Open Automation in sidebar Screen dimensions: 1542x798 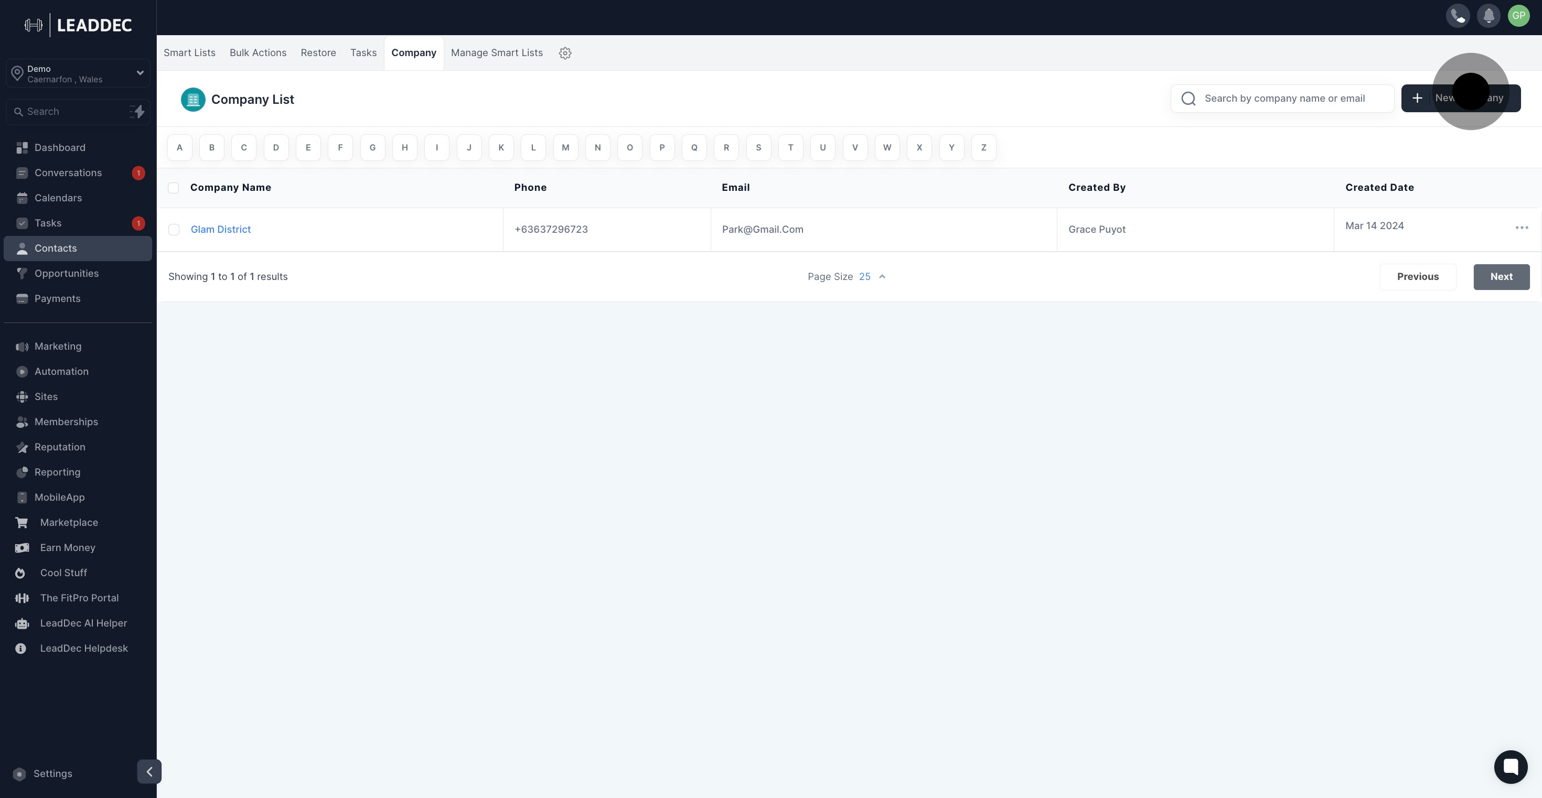(x=78, y=372)
